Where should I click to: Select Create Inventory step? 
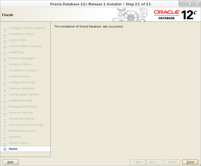(20, 76)
